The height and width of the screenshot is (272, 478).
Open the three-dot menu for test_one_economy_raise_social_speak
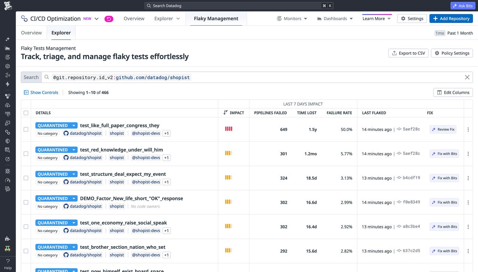pyautogui.click(x=468, y=227)
